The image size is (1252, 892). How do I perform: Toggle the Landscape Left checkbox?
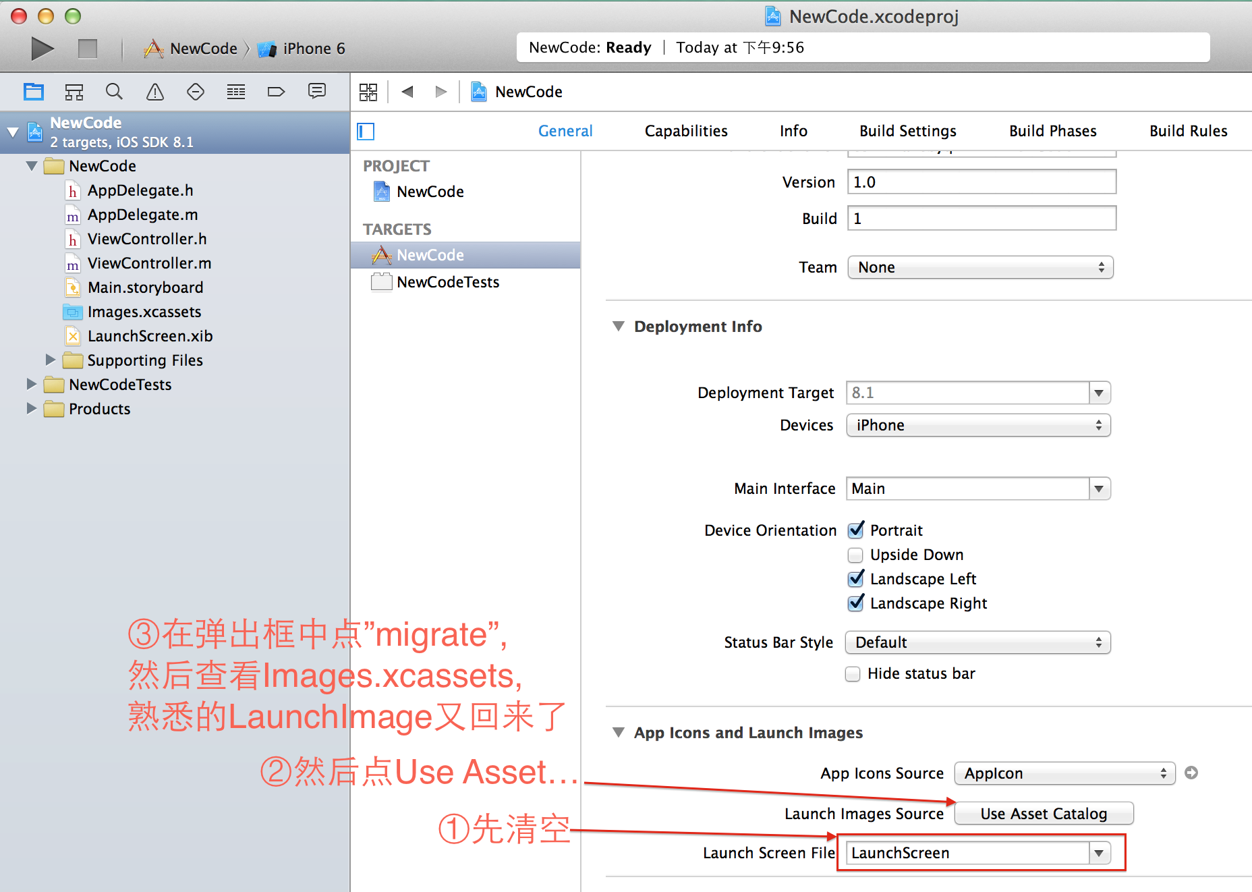tap(856, 578)
